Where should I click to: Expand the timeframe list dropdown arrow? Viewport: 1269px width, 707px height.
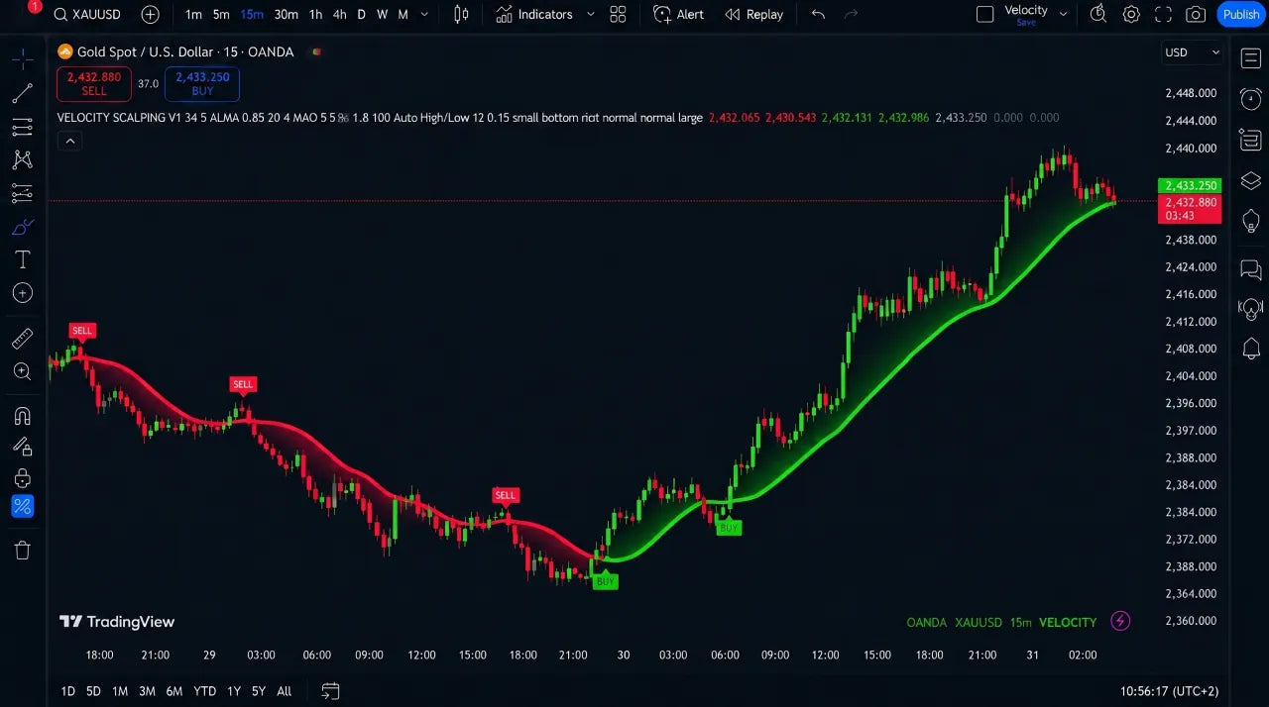(x=425, y=15)
